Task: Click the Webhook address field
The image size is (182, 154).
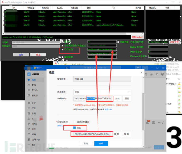Action: click(93, 99)
